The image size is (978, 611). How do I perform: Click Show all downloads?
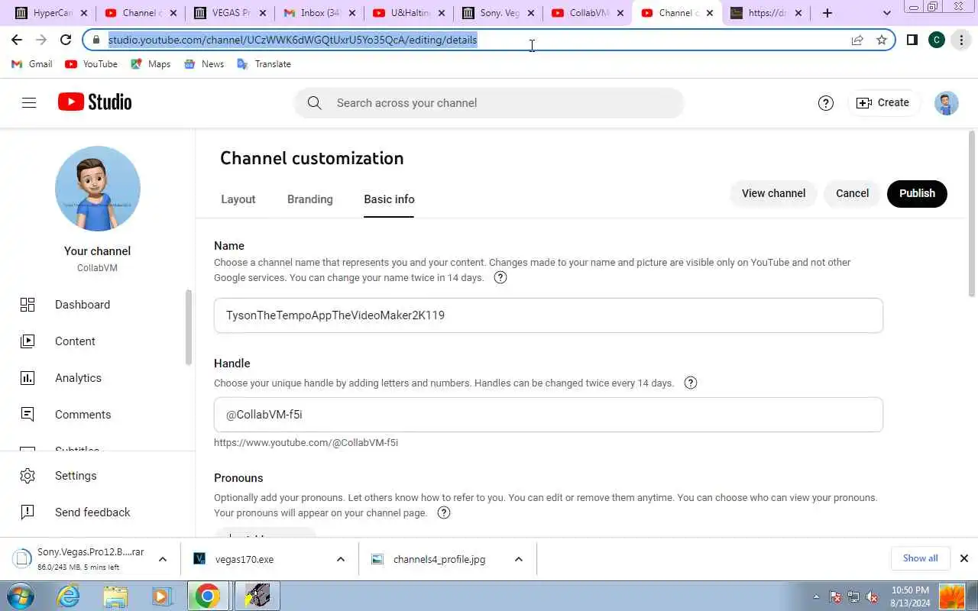pyautogui.click(x=920, y=558)
